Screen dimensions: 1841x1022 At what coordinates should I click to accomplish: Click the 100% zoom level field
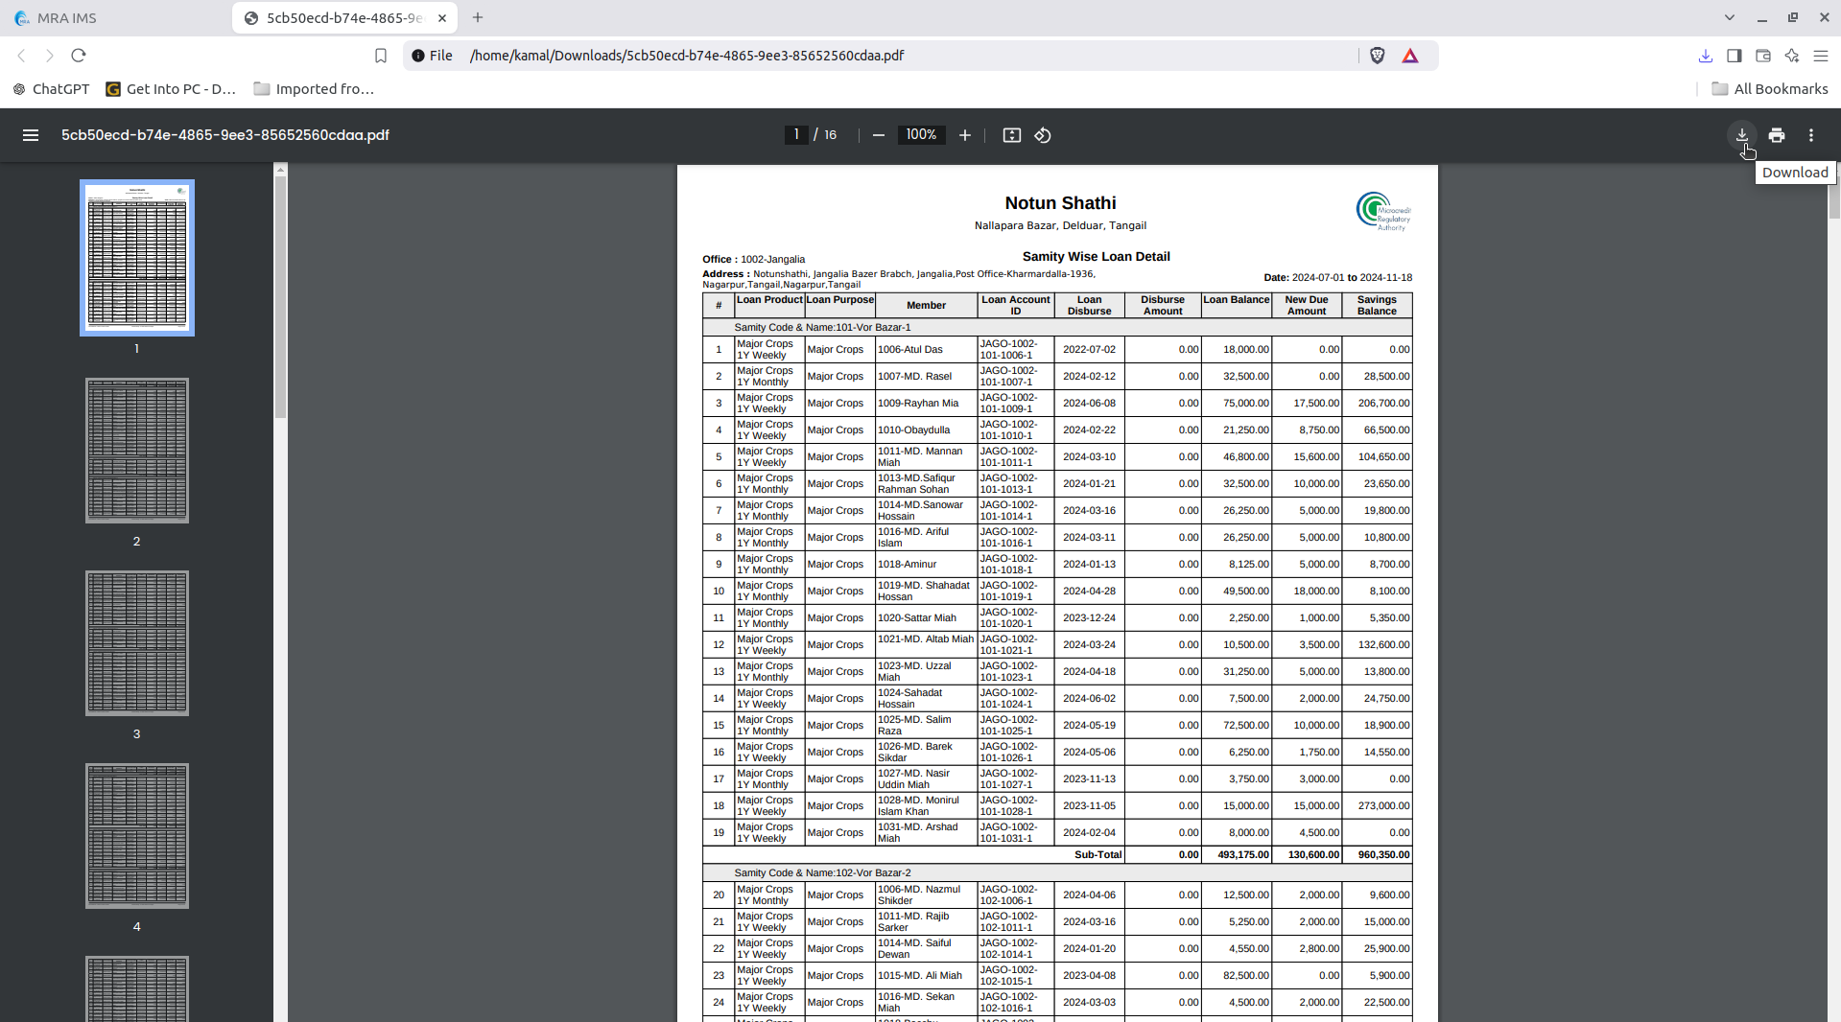coord(921,135)
